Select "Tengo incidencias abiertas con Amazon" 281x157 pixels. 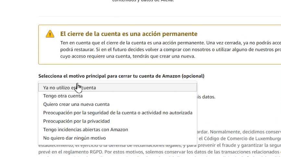click(85, 129)
